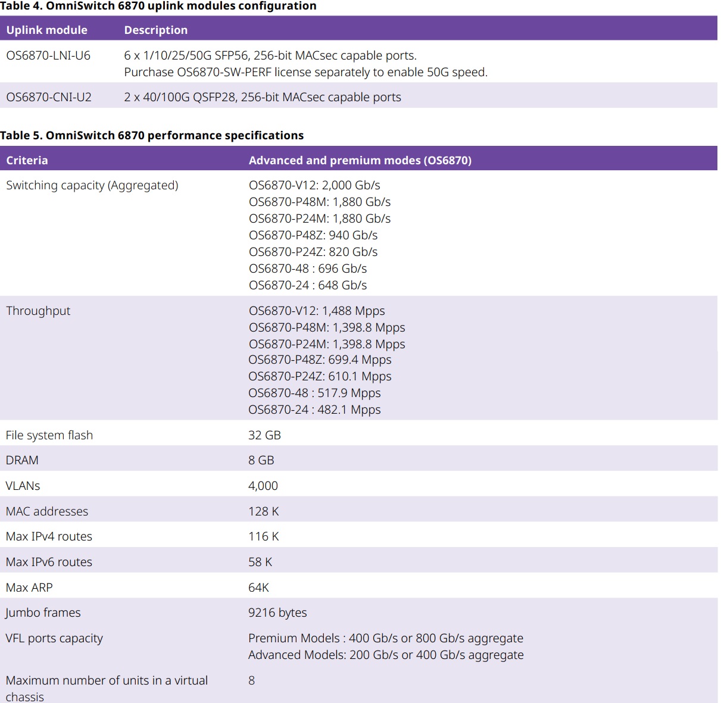Click the 'Premium Models : 400 Gb/s' line
The image size is (721, 703).
click(x=386, y=638)
